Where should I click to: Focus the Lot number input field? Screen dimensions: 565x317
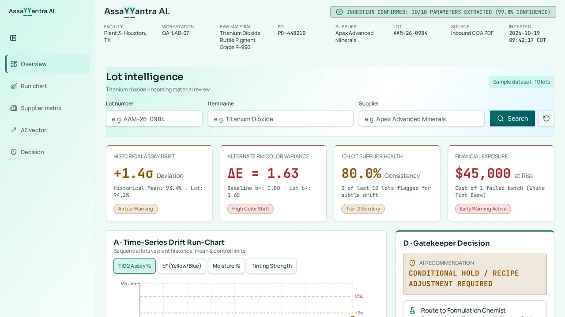[154, 118]
